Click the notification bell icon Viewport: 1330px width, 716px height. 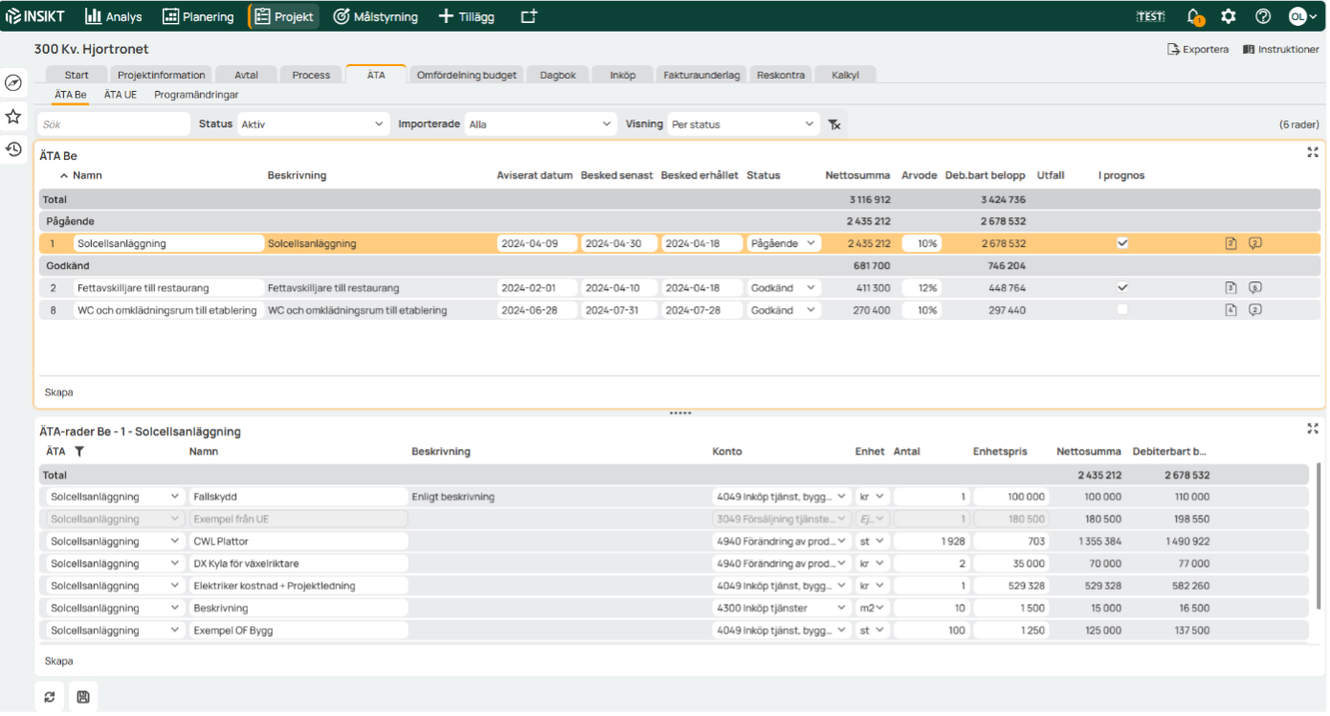(1194, 16)
